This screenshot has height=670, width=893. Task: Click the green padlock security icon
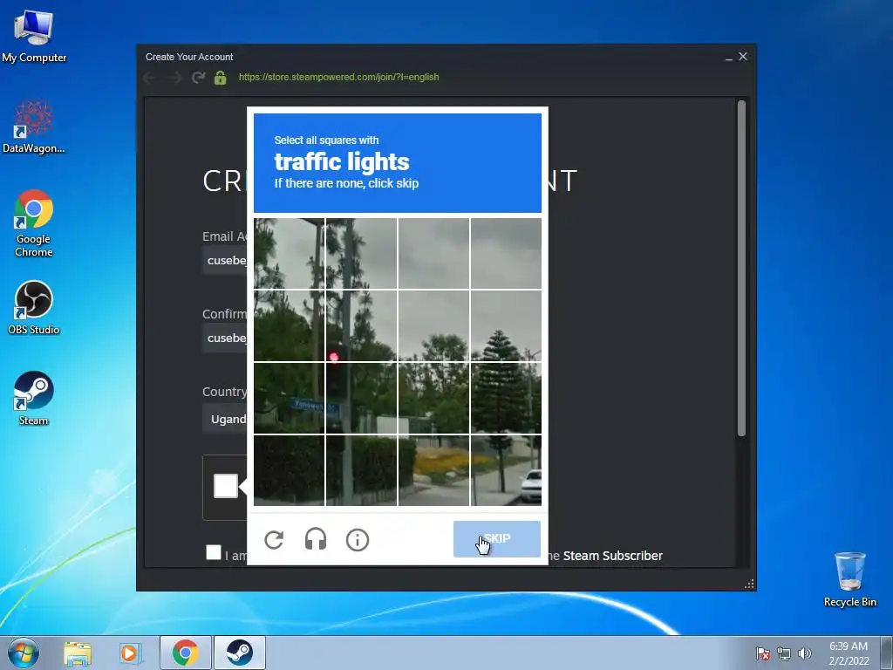tap(221, 77)
